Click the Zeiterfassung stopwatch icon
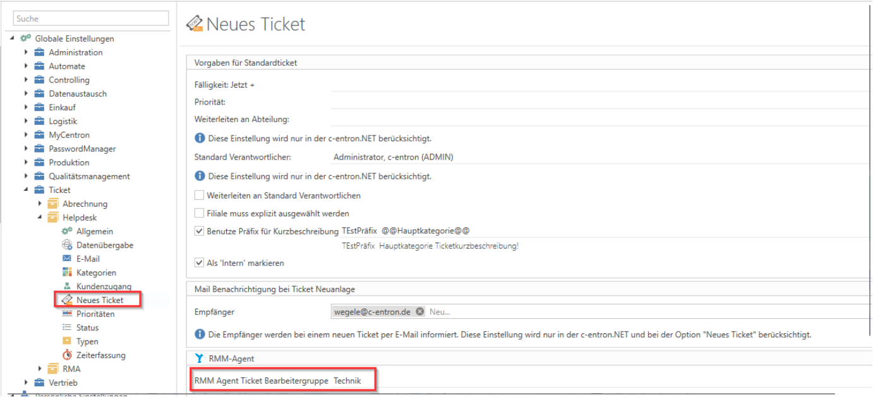This screenshot has width=873, height=397. click(67, 355)
